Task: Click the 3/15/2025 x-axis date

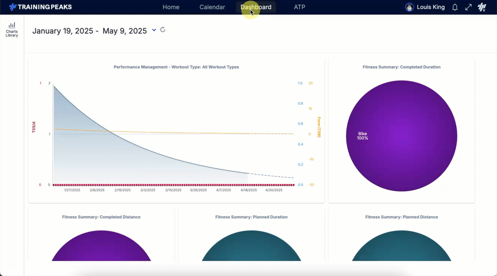Action: 173,190
